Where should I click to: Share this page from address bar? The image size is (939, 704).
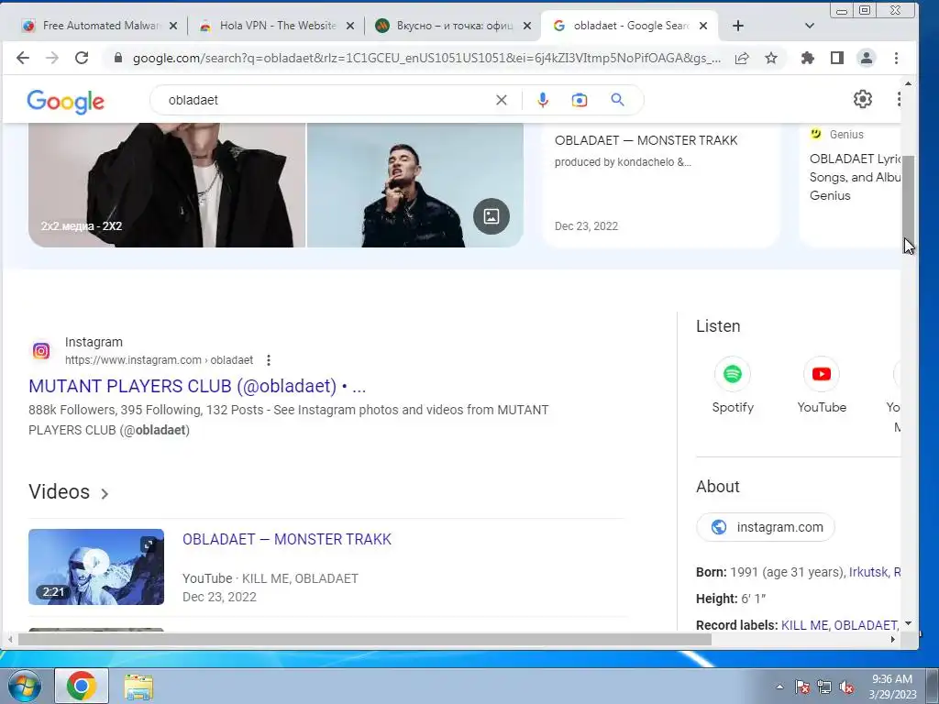click(x=741, y=58)
